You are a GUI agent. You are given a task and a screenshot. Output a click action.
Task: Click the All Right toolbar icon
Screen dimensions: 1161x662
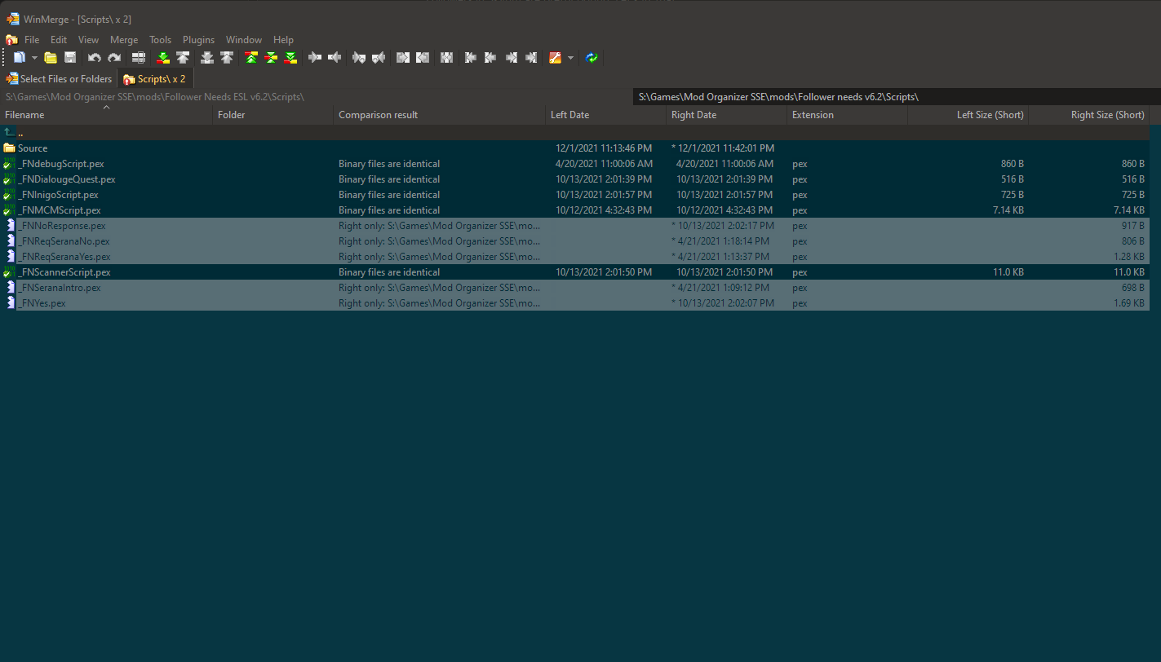coord(403,58)
